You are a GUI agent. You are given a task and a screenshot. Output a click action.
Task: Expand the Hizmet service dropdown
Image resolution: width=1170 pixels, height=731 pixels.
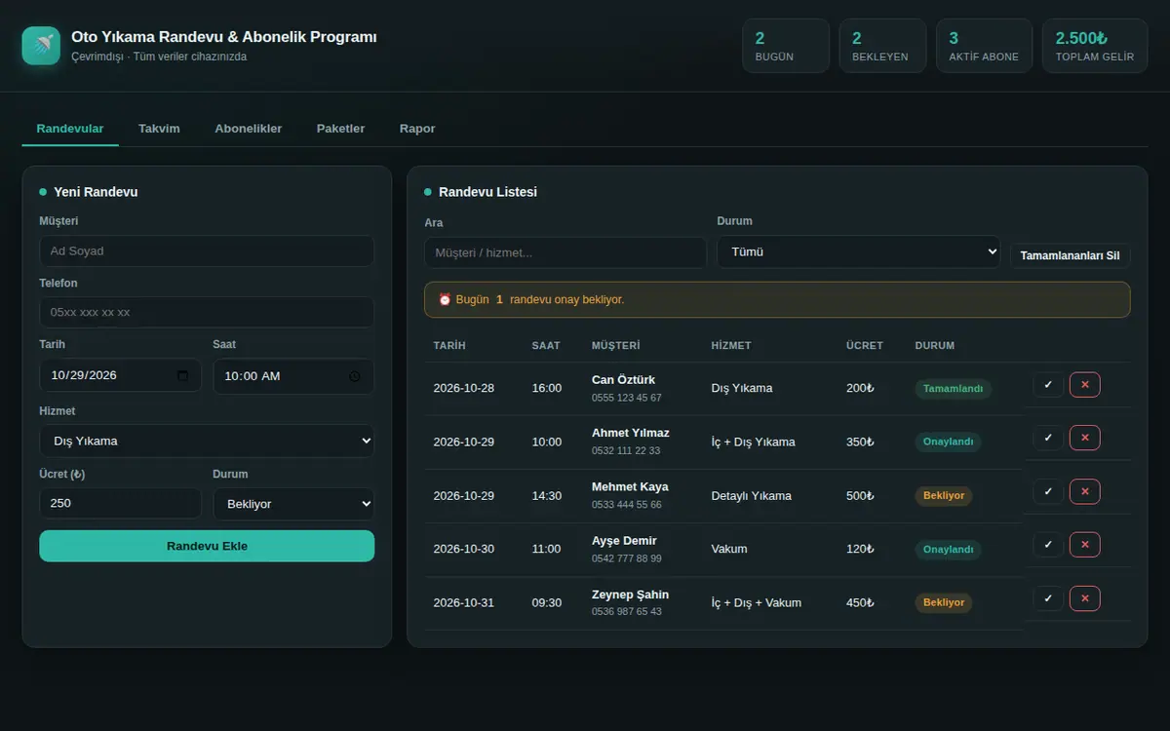click(x=207, y=441)
